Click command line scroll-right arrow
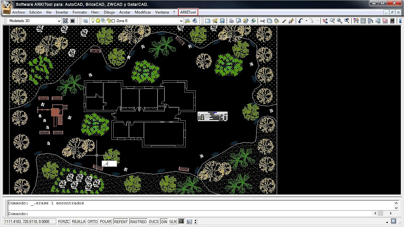Image resolution: width=404 pixels, height=227 pixels. (390, 213)
